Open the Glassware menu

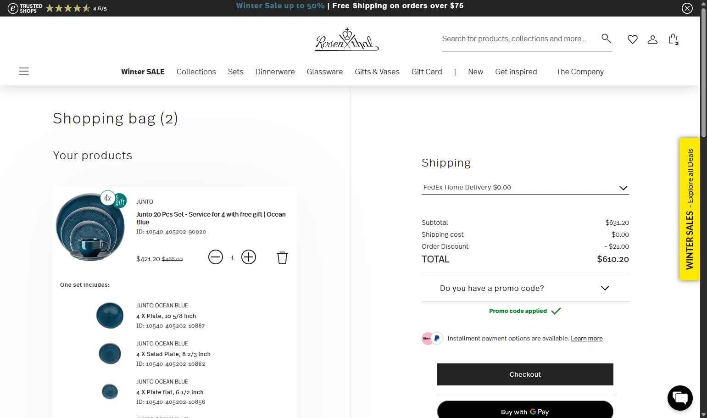pos(324,72)
